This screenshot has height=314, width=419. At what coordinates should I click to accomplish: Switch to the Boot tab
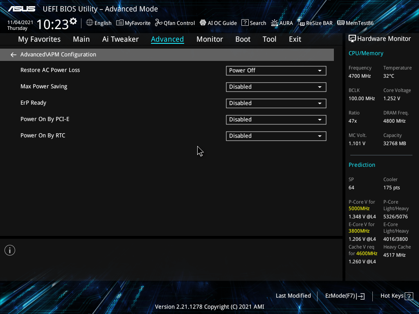click(243, 39)
